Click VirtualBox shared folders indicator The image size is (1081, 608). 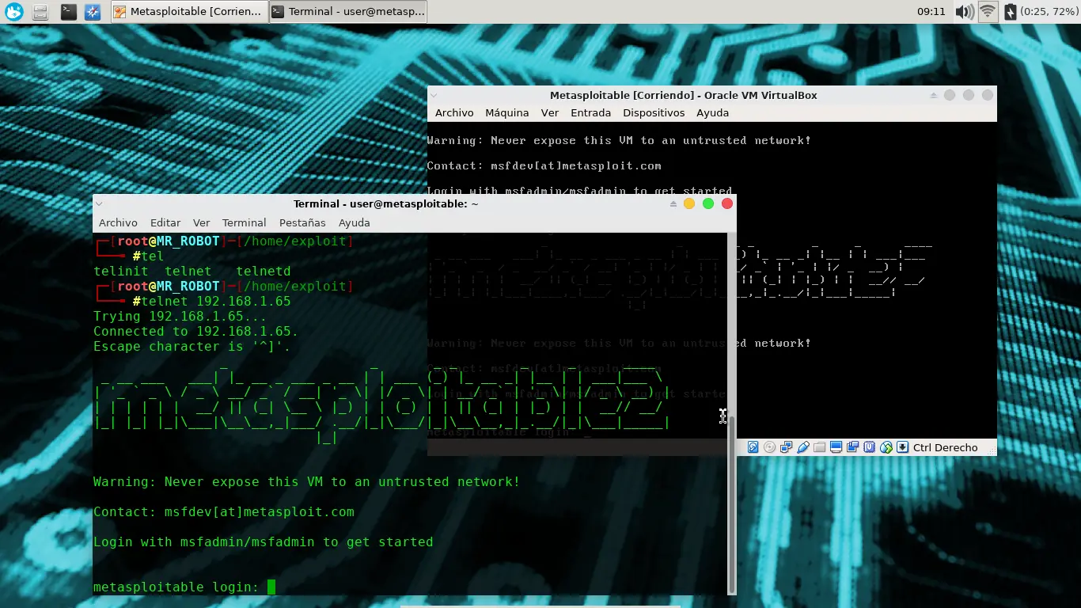pyautogui.click(x=819, y=447)
